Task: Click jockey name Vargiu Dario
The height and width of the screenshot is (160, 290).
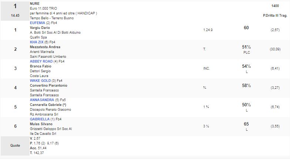Action: click(x=40, y=28)
